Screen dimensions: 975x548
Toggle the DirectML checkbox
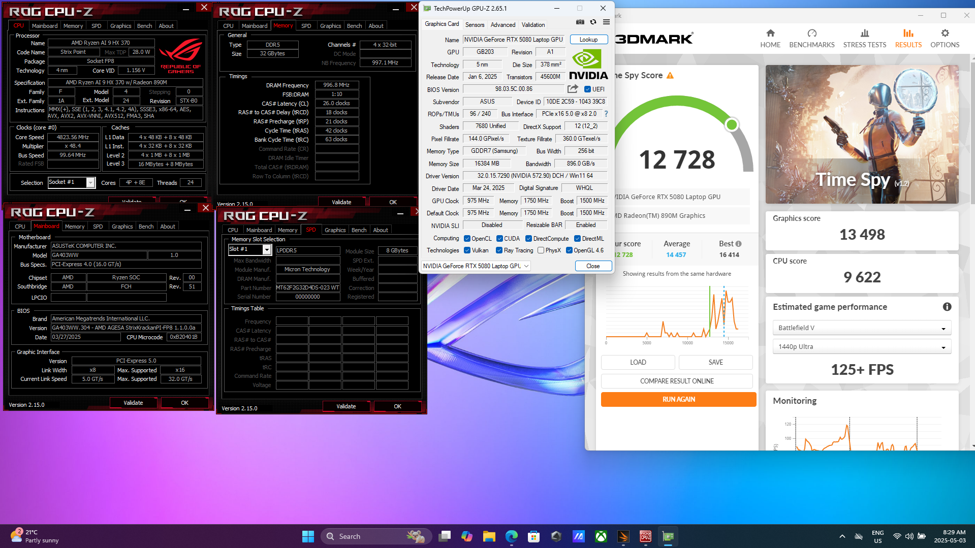[x=577, y=239]
